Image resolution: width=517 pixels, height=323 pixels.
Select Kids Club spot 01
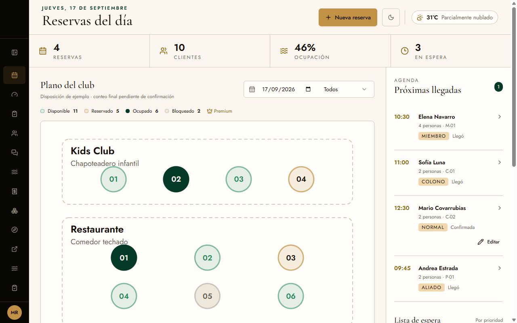coord(113,179)
